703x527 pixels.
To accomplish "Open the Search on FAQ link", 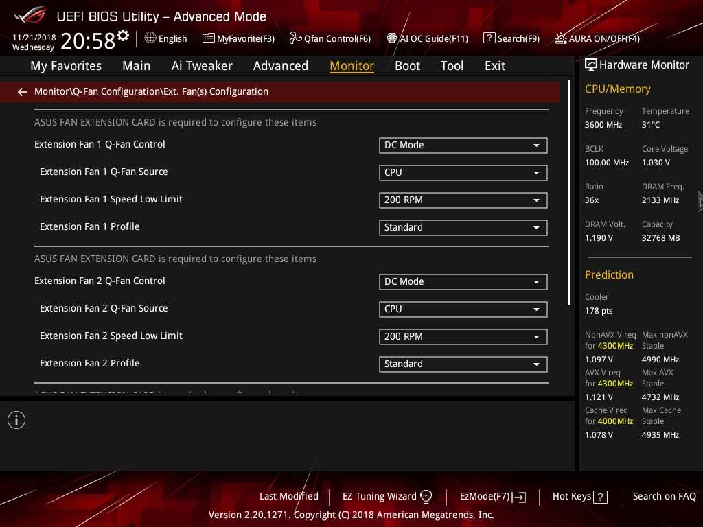I will point(664,496).
